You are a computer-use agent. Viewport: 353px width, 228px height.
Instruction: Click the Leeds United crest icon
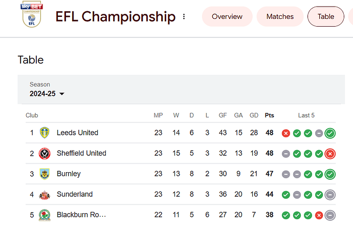45,133
